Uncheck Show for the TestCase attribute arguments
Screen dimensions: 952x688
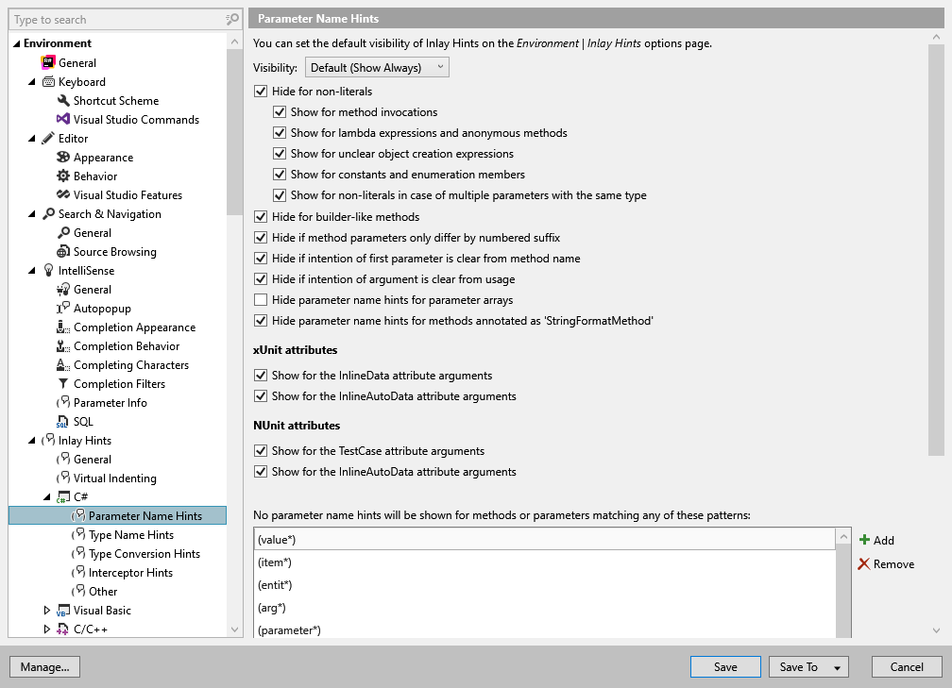point(260,450)
